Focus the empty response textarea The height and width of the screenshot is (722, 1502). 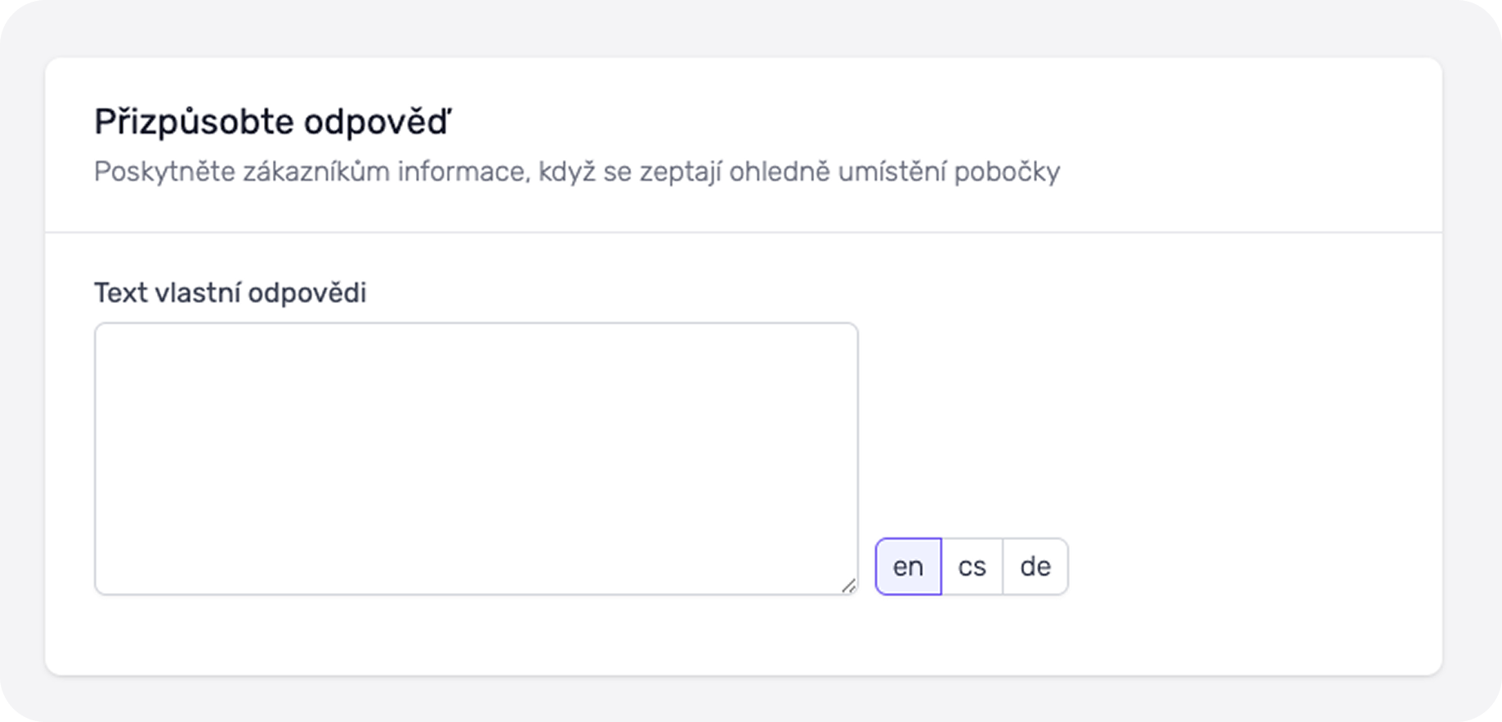coord(476,457)
